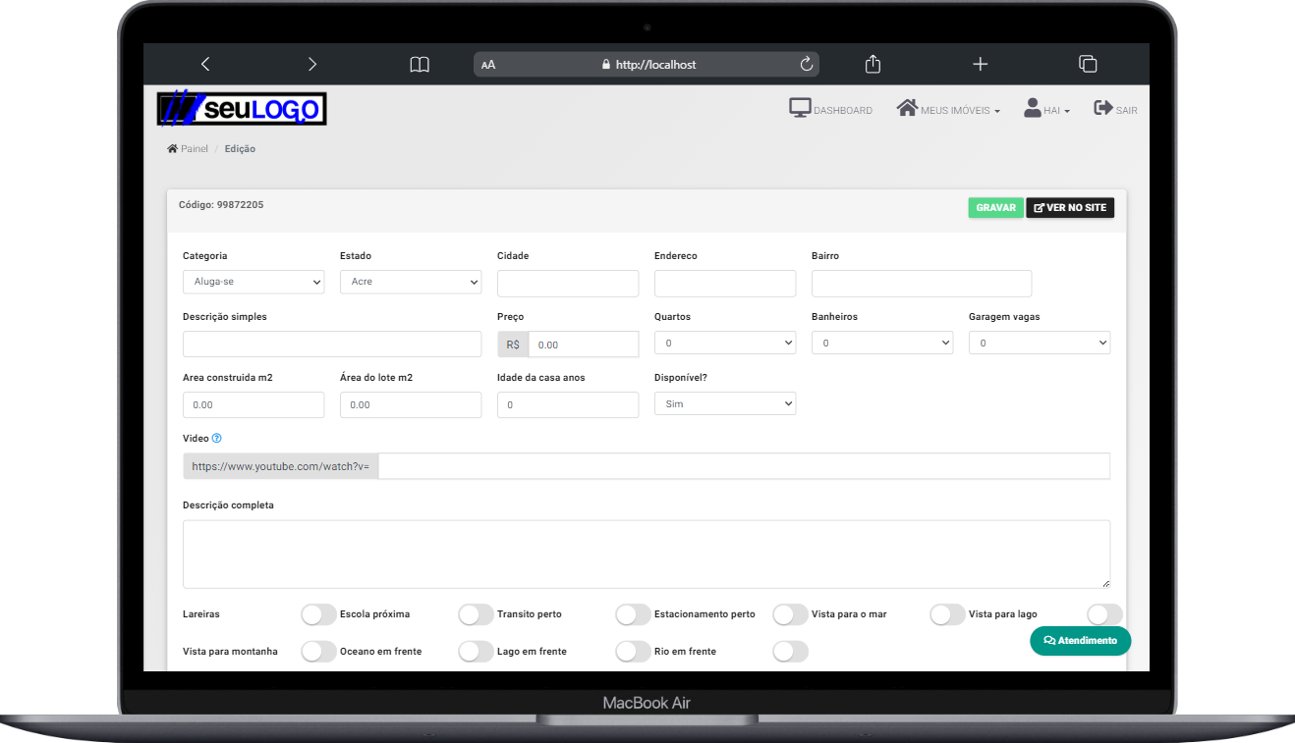Screen dimensions: 1295x743
Task: Open the Categoria dropdown
Action: tap(253, 283)
